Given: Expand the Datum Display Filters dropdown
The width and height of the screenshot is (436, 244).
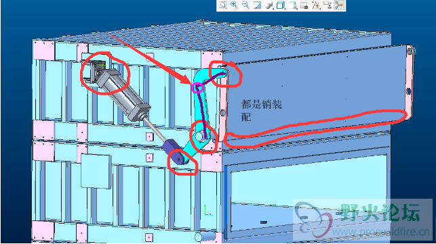Looking at the screenshot, I should coord(316,5).
